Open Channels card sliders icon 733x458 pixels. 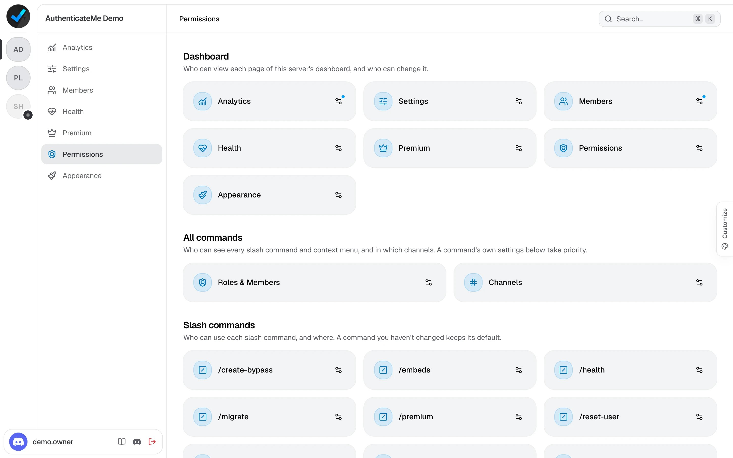699,282
